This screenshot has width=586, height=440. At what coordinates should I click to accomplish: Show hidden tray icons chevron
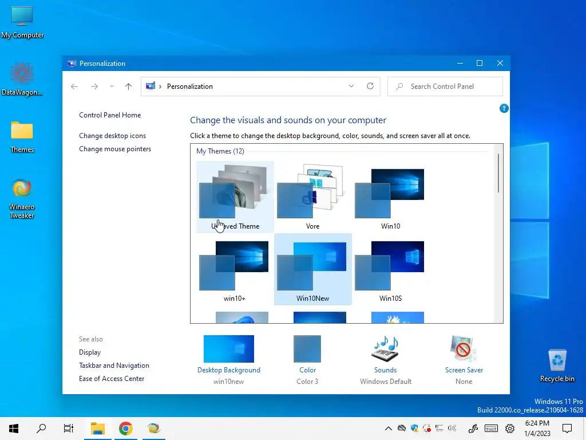[389, 429]
